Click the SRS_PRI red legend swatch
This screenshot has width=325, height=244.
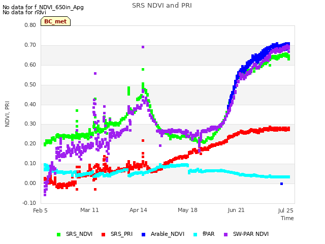point(103,234)
